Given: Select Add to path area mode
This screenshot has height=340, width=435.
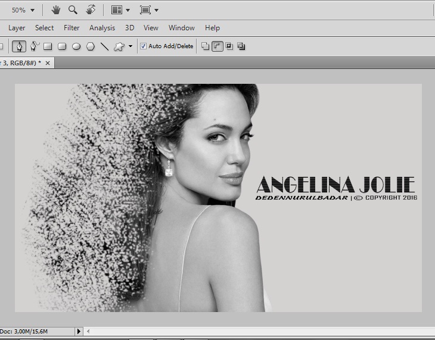Looking at the screenshot, I should coord(206,46).
